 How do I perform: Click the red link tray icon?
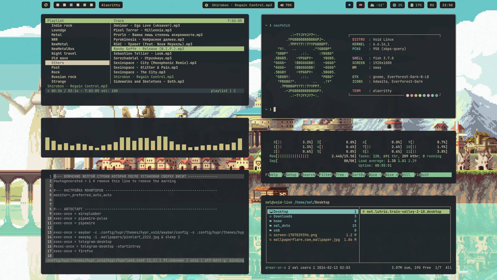click(x=361, y=5)
